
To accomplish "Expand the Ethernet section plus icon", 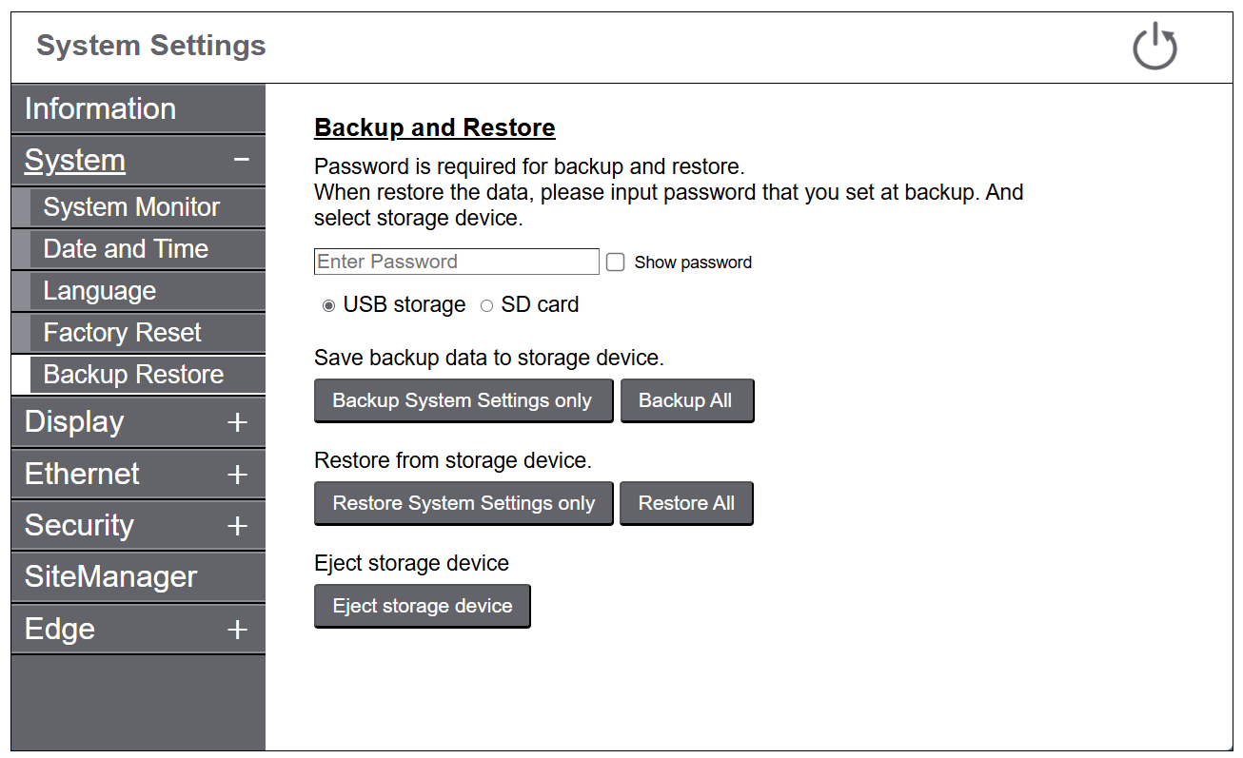I will point(238,475).
